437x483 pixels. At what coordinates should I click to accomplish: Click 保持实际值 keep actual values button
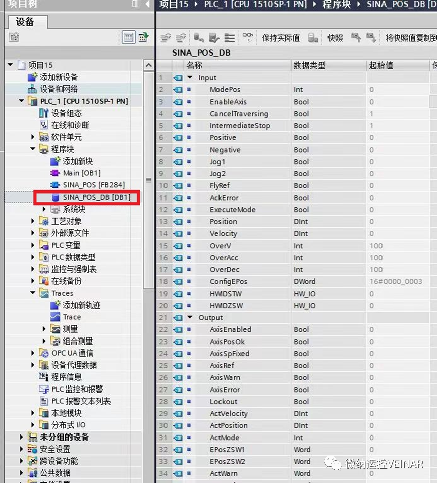pos(281,38)
